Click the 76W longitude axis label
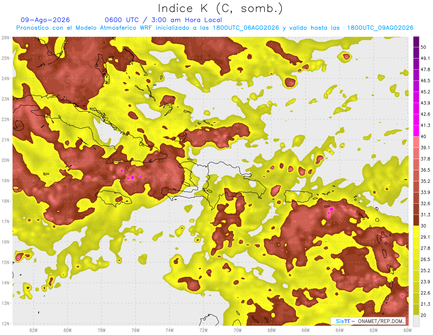 tap(135, 330)
